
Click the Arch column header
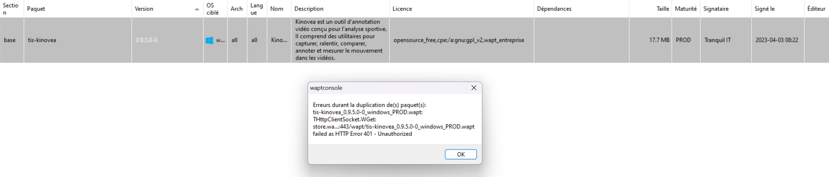[x=237, y=9]
